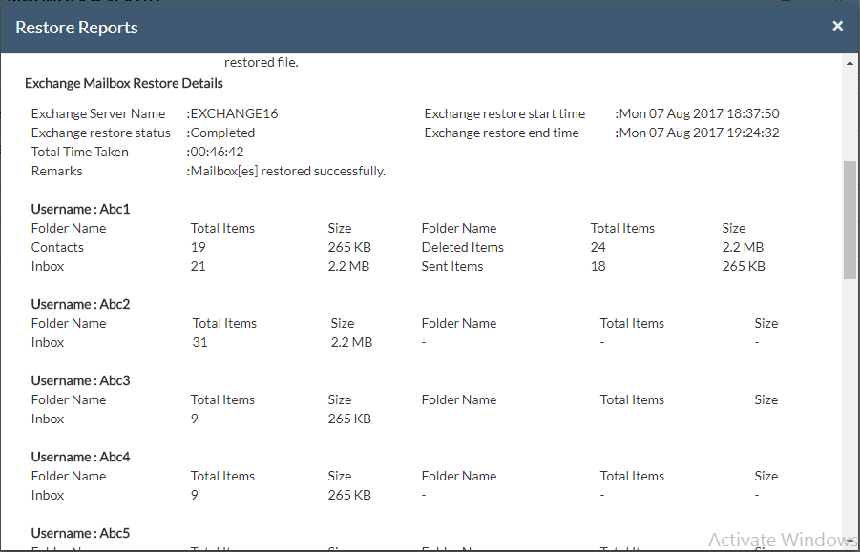860x552 pixels.
Task: Select the Username : Abc2 heading
Action: click(x=80, y=304)
